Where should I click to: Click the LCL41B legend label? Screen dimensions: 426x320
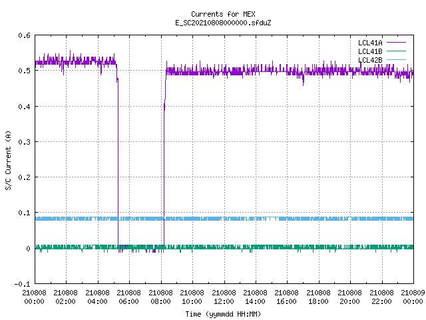[x=370, y=51]
